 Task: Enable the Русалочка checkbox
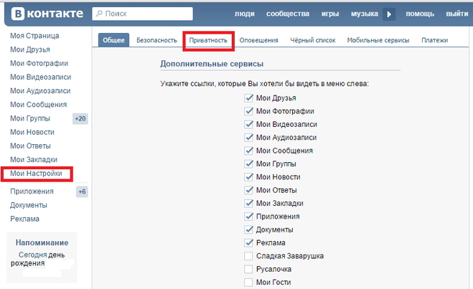click(x=249, y=269)
